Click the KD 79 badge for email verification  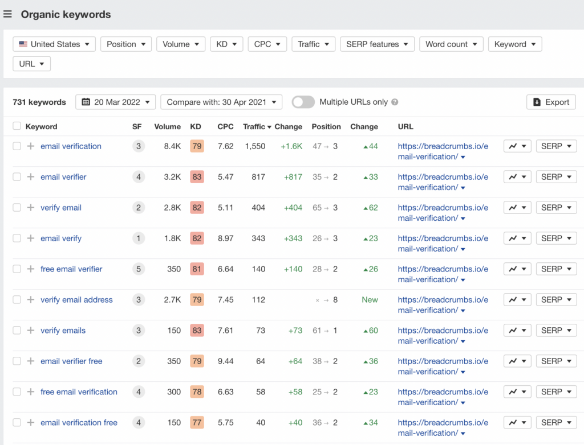197,146
